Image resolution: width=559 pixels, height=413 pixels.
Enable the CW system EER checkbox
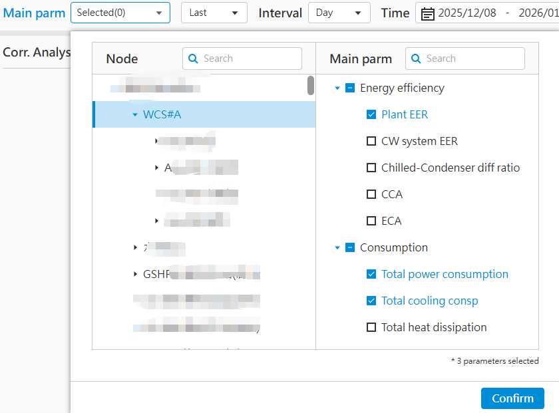[371, 141]
